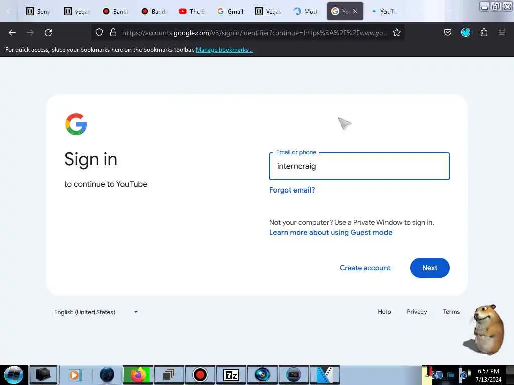This screenshot has width=514, height=385.
Task: Open the Windows Start orb
Action: [14, 375]
